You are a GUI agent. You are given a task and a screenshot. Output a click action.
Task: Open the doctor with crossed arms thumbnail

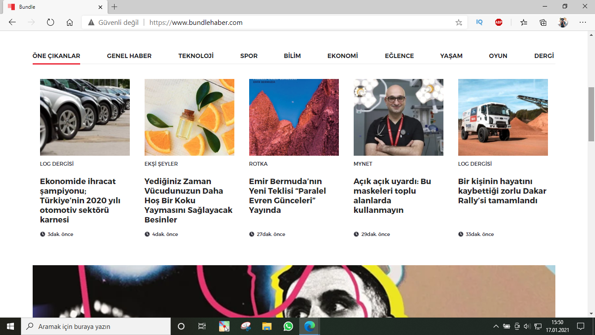(399, 117)
